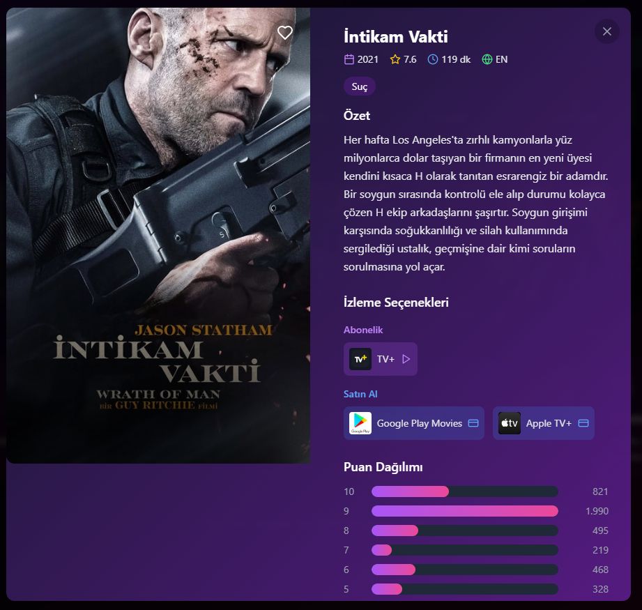Click the globe language icon beside EN
The width and height of the screenshot is (642, 610).
487,59
